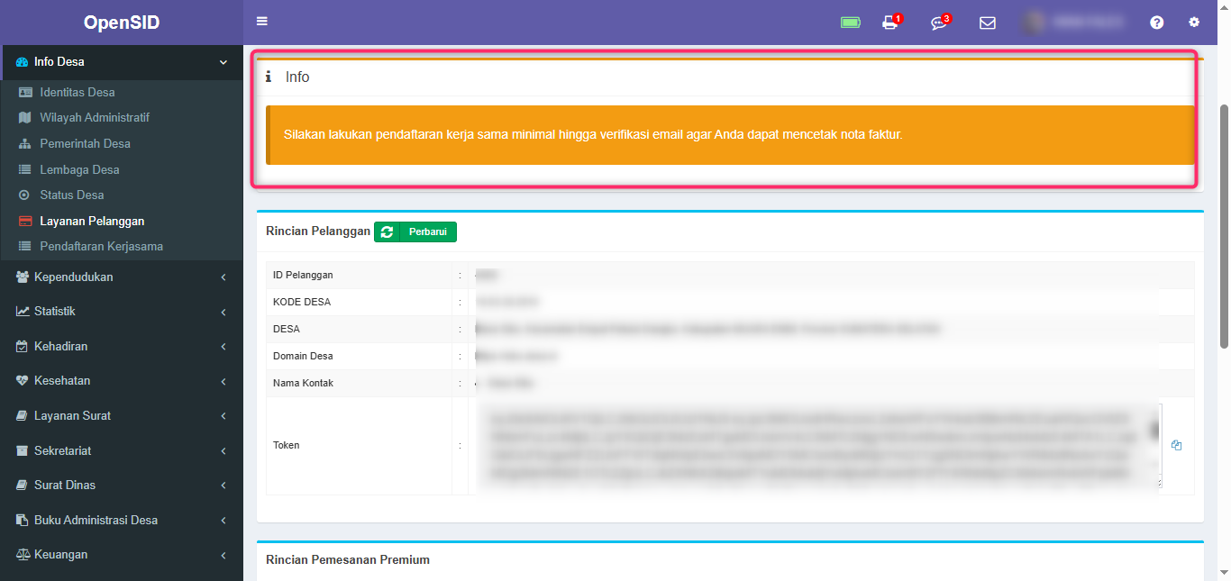
Task: Expand the Layanan Surat menu
Action: pyautogui.click(x=122, y=416)
